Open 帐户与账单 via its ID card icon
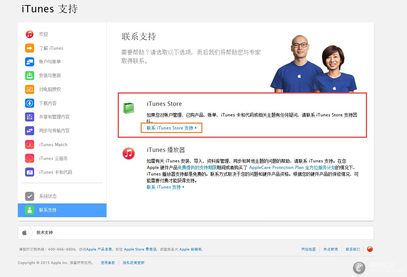Image resolution: width=407 pixels, height=277 pixels. (29, 62)
